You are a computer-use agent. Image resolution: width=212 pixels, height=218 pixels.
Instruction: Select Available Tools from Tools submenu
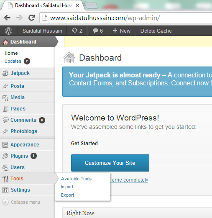point(76,179)
